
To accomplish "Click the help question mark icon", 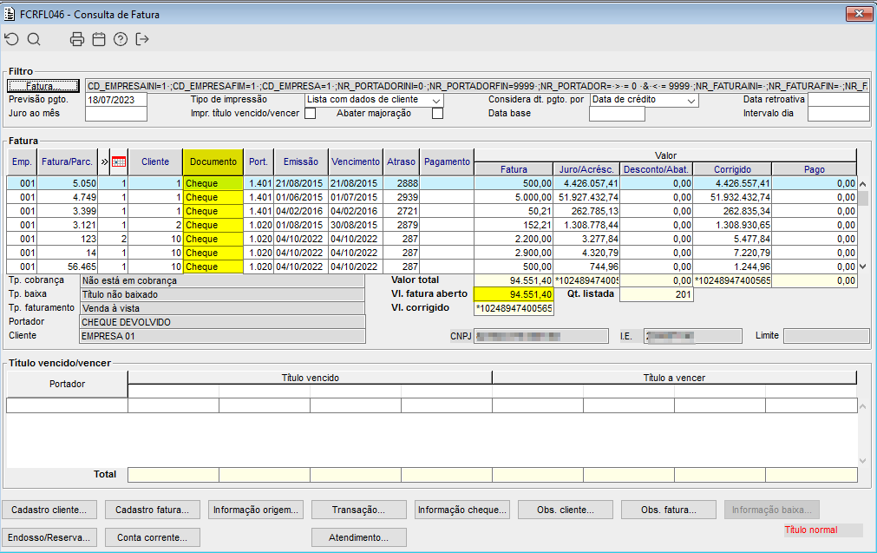I will (x=121, y=39).
